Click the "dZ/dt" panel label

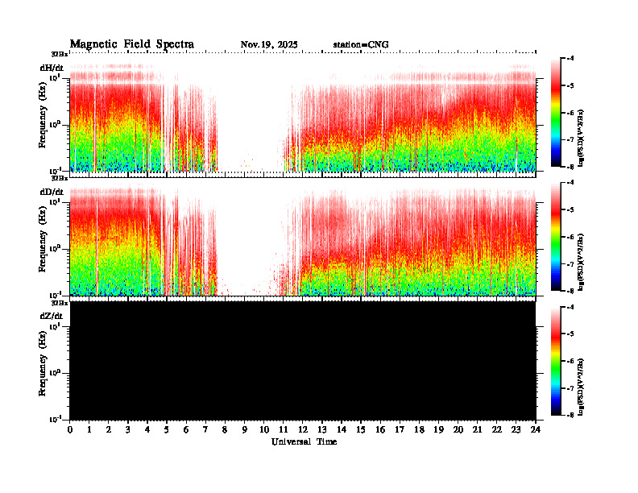(52, 316)
